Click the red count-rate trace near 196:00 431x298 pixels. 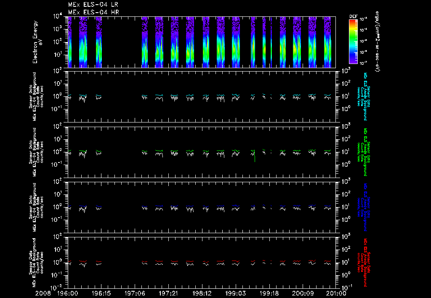click(x=69, y=261)
